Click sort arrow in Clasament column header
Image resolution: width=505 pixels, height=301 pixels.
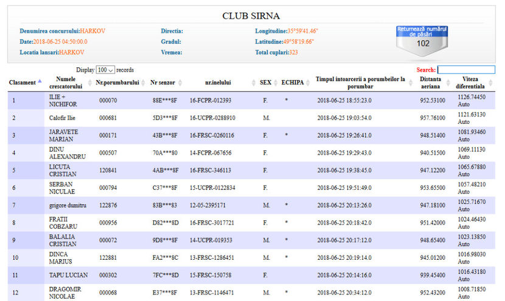tap(40, 81)
